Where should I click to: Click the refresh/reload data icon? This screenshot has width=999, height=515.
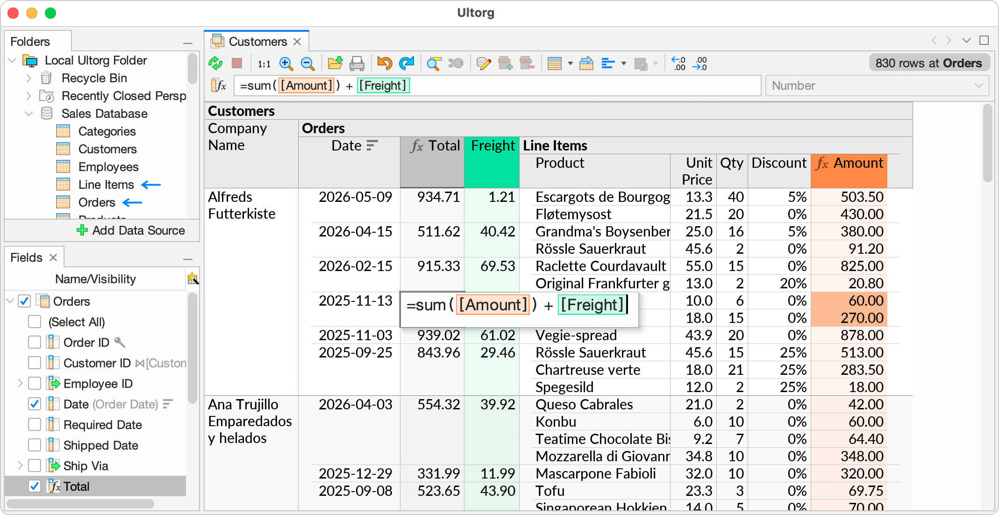(x=216, y=63)
